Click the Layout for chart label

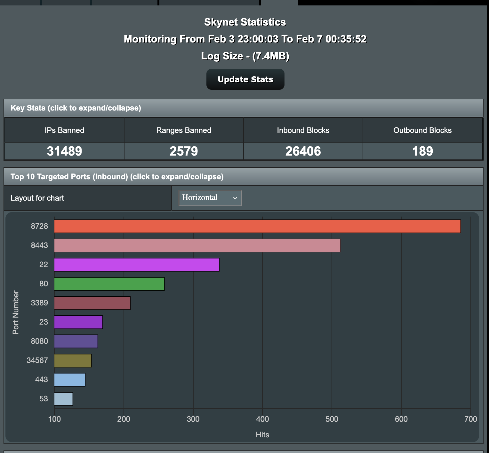point(37,198)
